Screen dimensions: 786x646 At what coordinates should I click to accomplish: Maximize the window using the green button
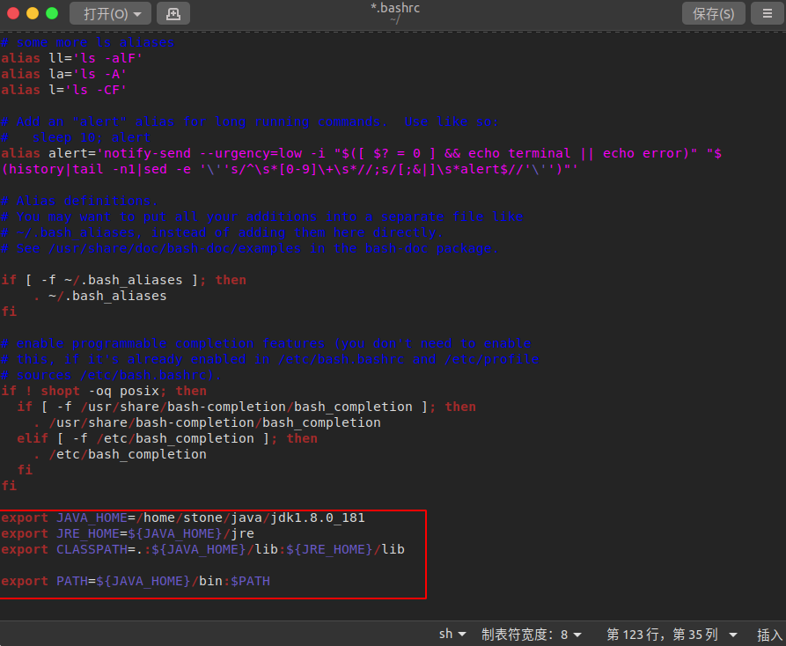click(x=52, y=13)
